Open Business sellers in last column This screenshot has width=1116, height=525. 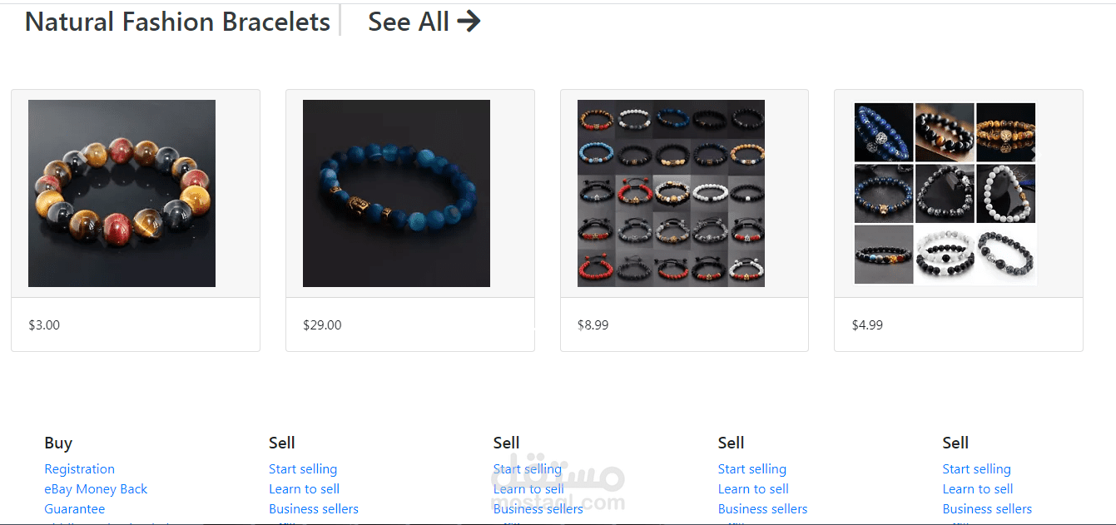[987, 509]
